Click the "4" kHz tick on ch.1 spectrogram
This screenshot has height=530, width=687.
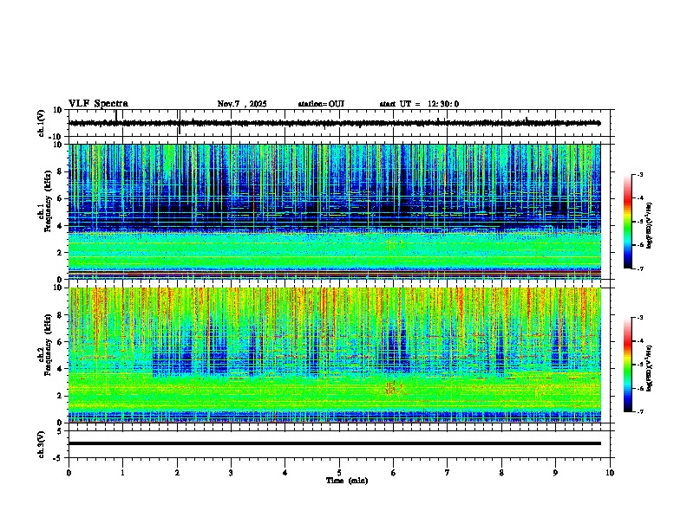pyautogui.click(x=61, y=226)
